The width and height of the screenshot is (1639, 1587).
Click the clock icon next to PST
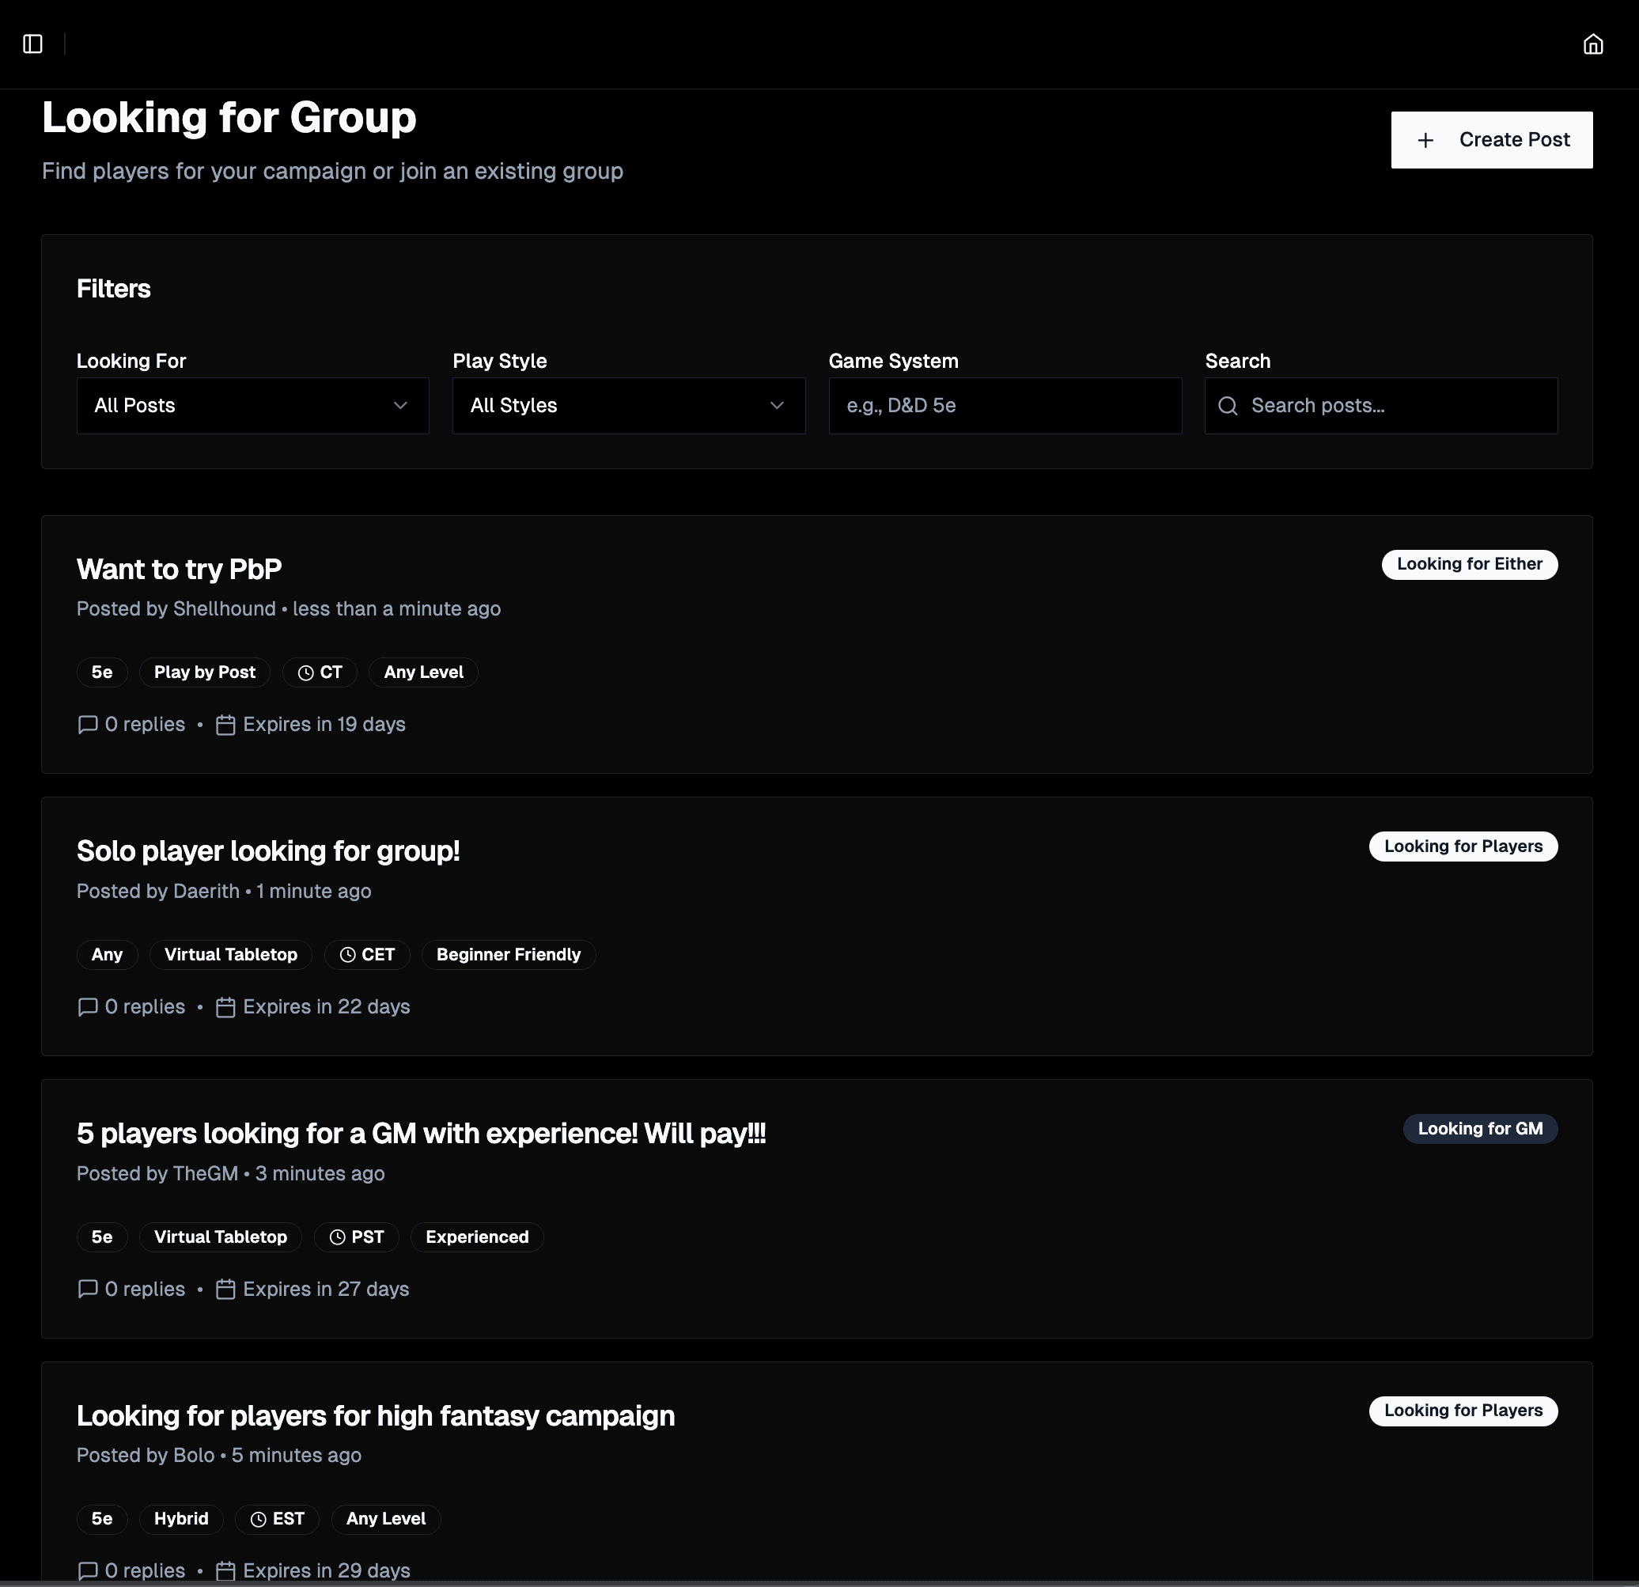tap(337, 1237)
